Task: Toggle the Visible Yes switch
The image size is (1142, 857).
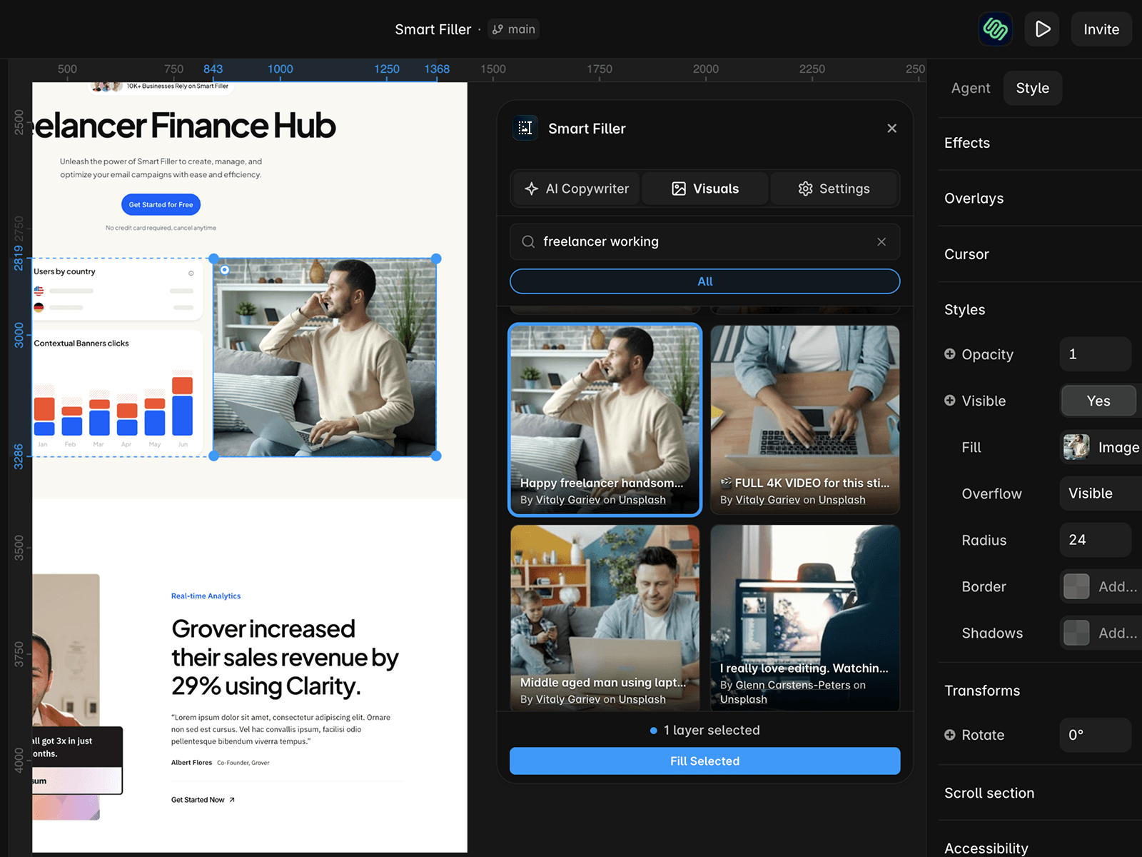Action: click(1098, 401)
